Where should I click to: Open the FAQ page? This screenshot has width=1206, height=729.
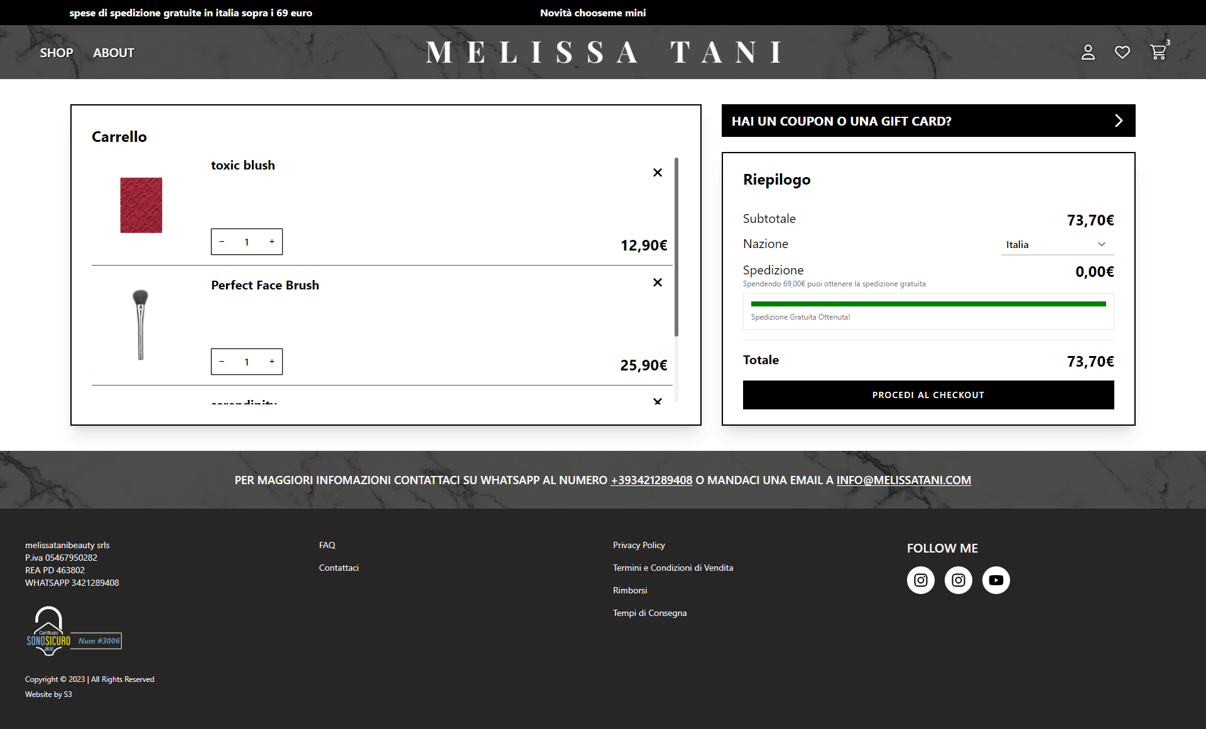[x=327, y=545]
